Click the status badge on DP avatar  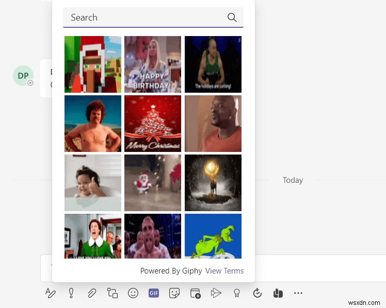(30, 83)
